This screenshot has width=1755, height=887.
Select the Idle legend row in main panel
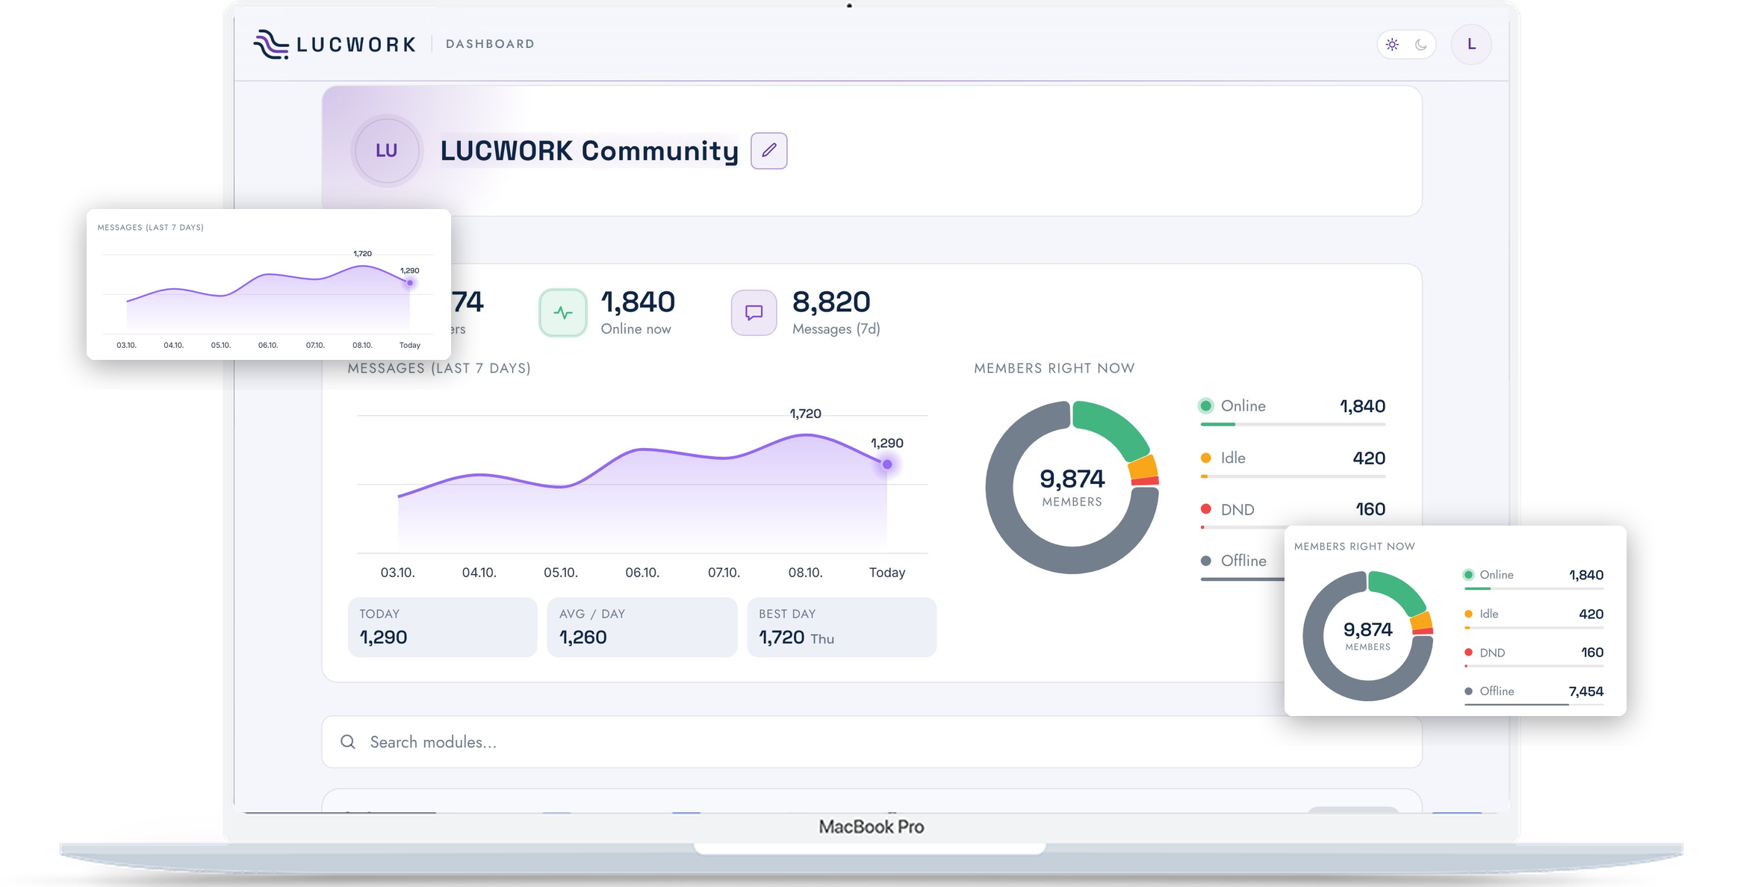pos(1292,462)
